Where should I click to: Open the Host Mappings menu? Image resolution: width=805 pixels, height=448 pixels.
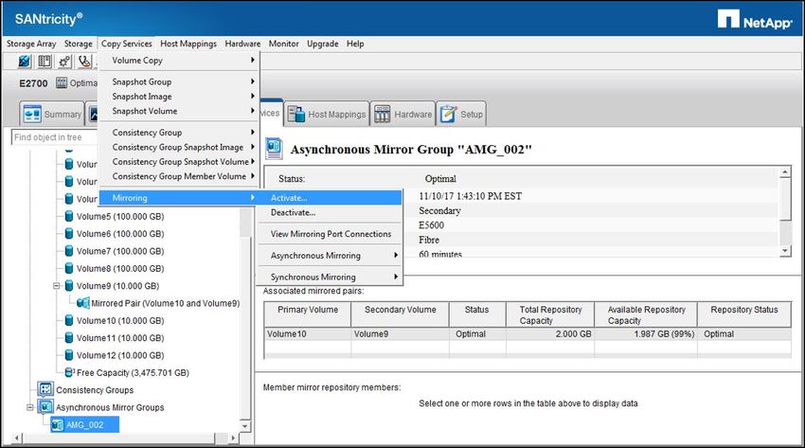[188, 44]
